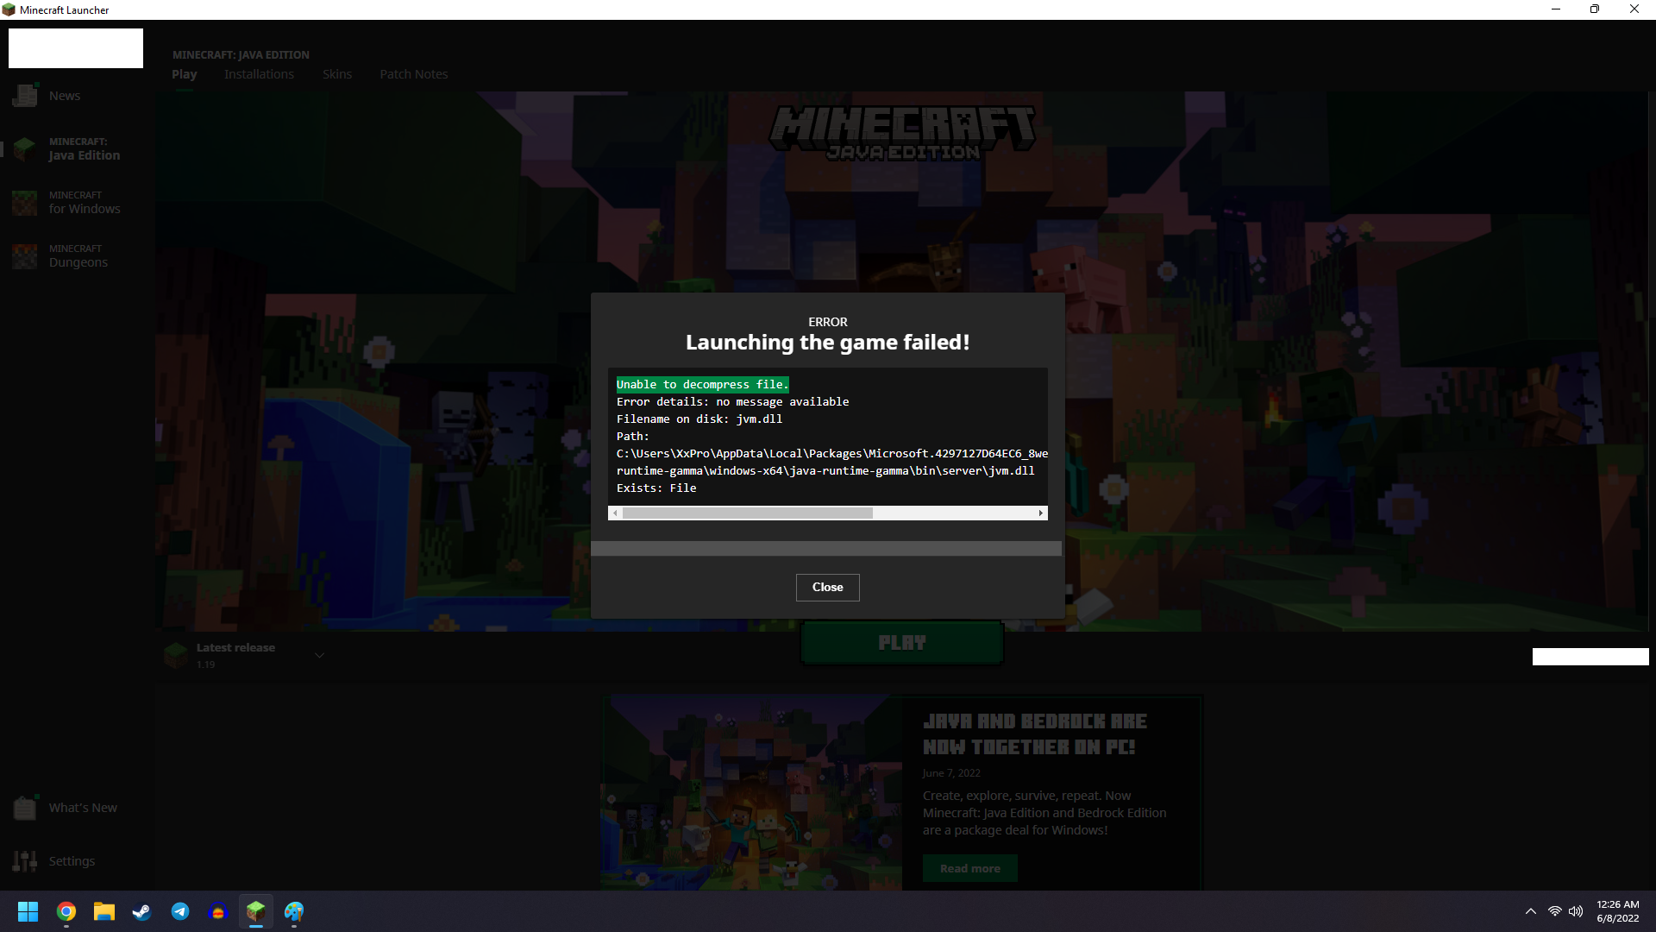This screenshot has width=1656, height=932.
Task: Open the Minecraft for Windows sidebar icon
Action: (25, 203)
